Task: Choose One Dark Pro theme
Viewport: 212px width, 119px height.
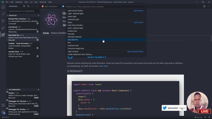Action: [106, 40]
